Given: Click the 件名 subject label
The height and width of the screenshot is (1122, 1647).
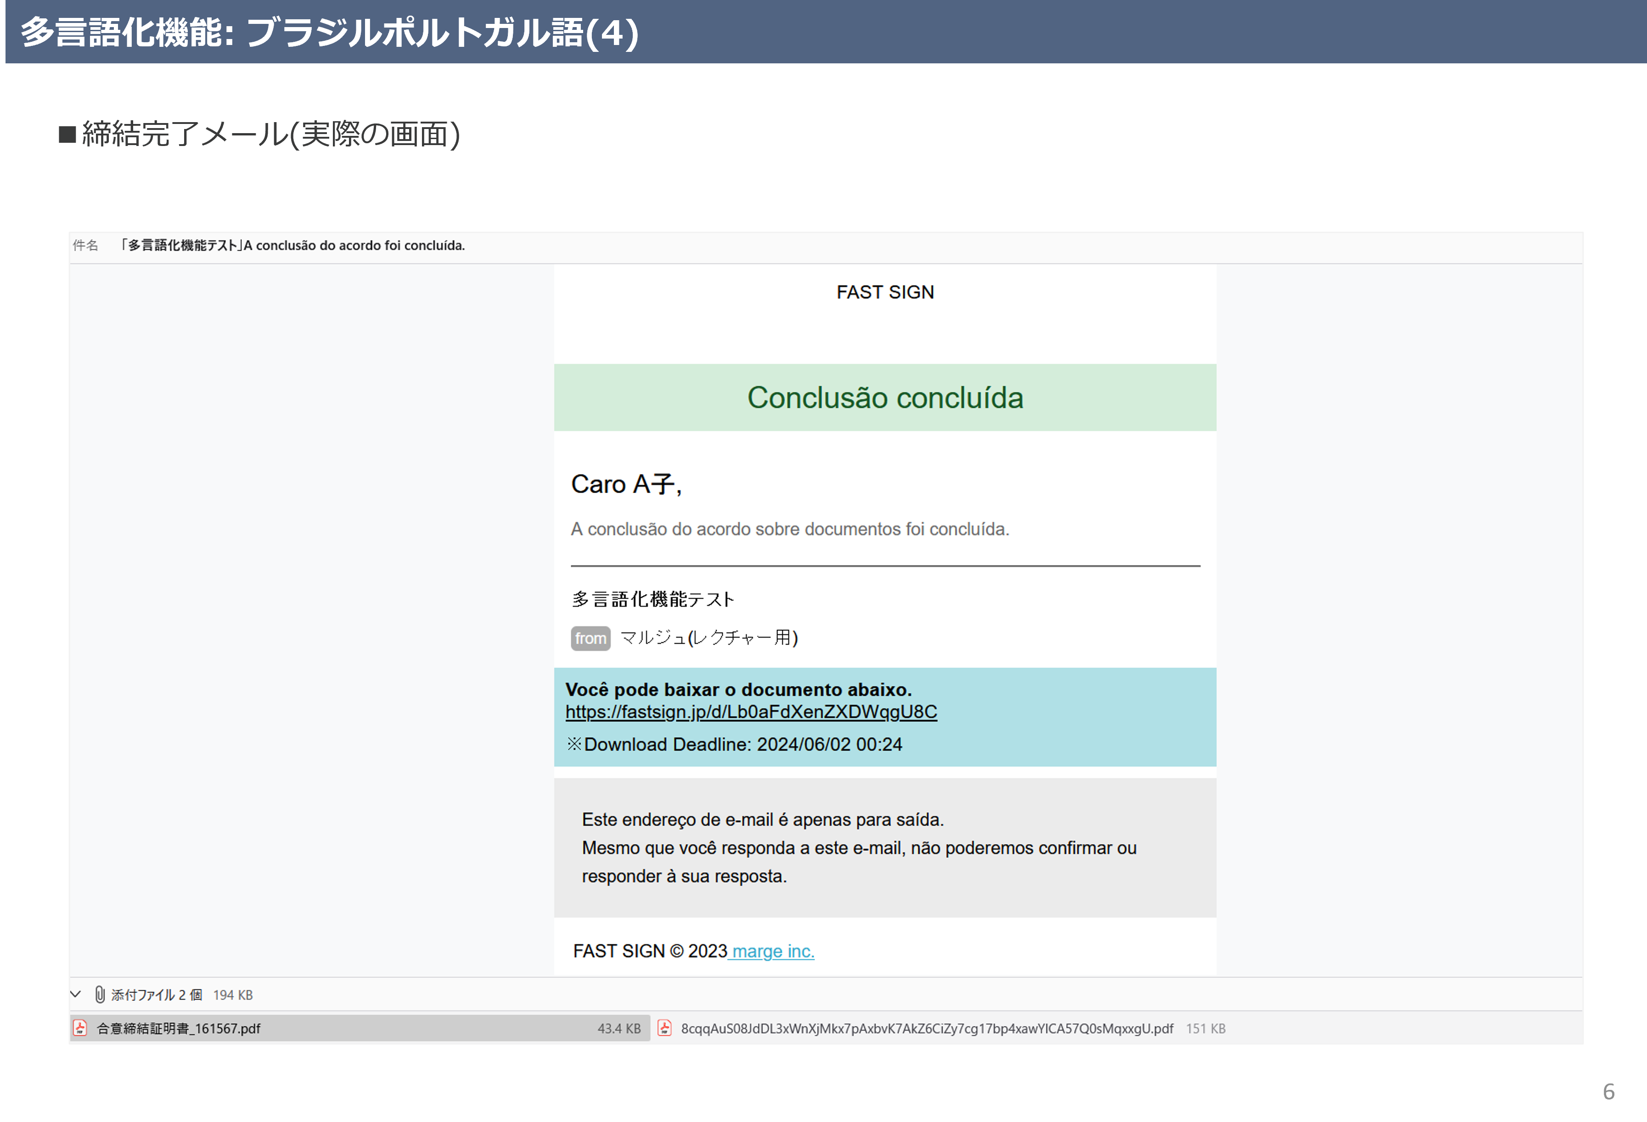Looking at the screenshot, I should coord(85,245).
